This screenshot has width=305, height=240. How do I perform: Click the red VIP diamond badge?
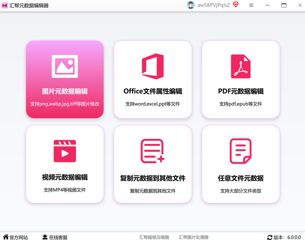[x=236, y=5]
